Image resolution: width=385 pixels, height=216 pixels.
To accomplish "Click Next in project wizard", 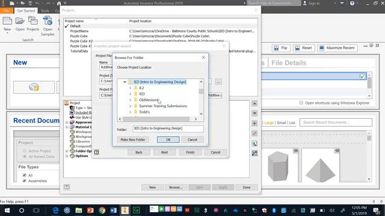I will [x=164, y=152].
